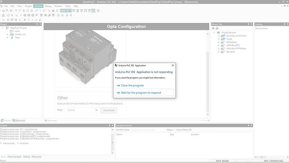Screen dimensions: 289x163
Task: Click the Find magnifier toolbar icon
Action: coord(36,11)
